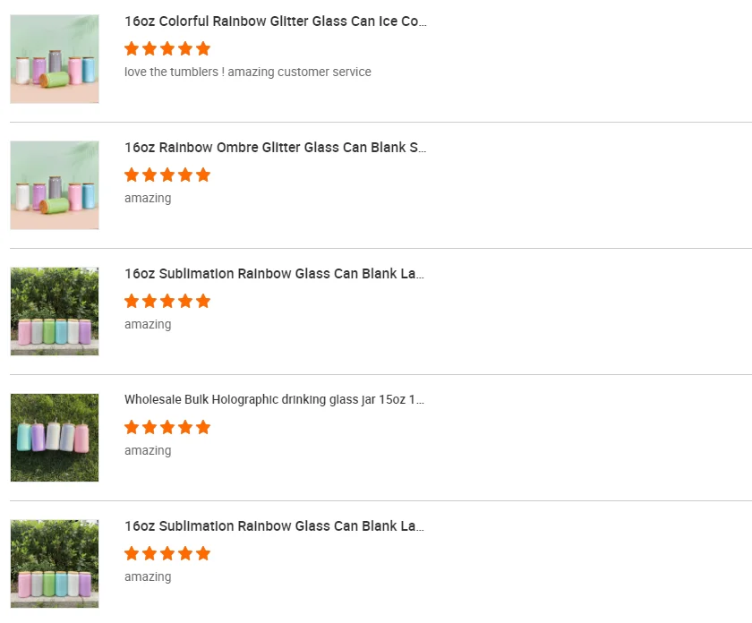The image size is (752, 623).
Task: Open the Colorful Rainbow Glitter Glass Can thumbnail
Action: point(55,59)
